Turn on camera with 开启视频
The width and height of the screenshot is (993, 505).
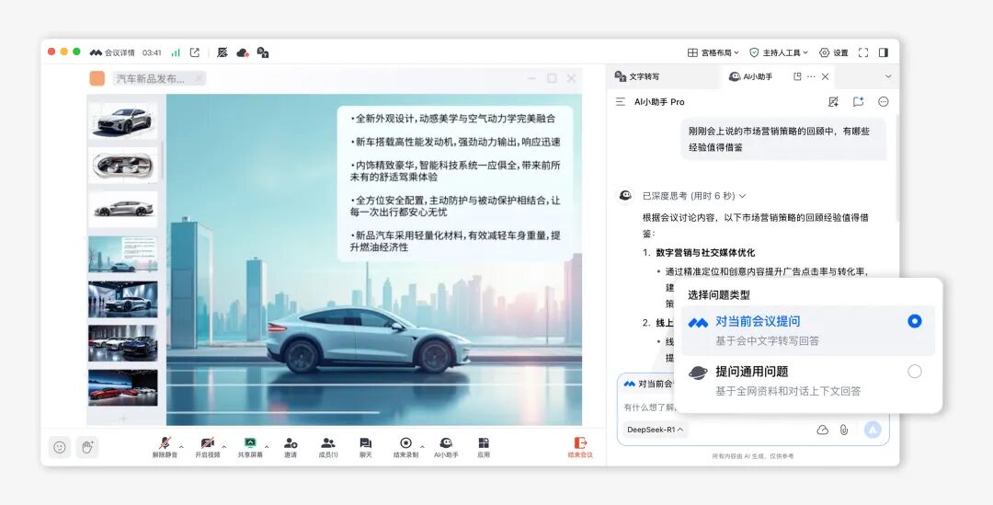pos(208,446)
